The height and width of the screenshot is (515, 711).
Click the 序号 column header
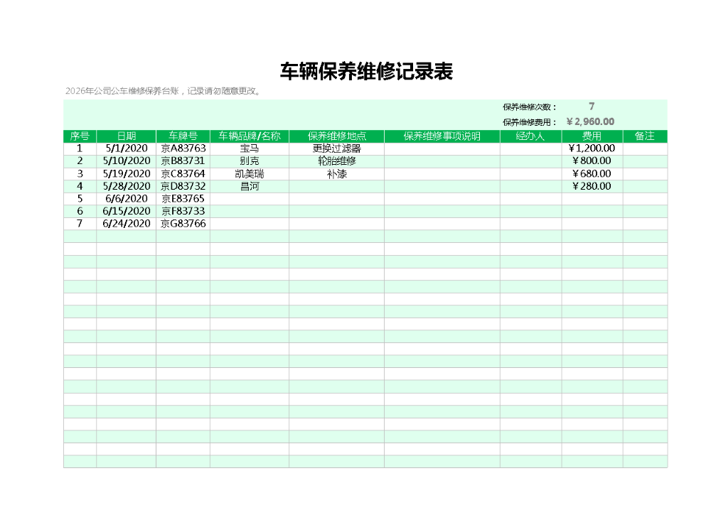[x=80, y=136]
